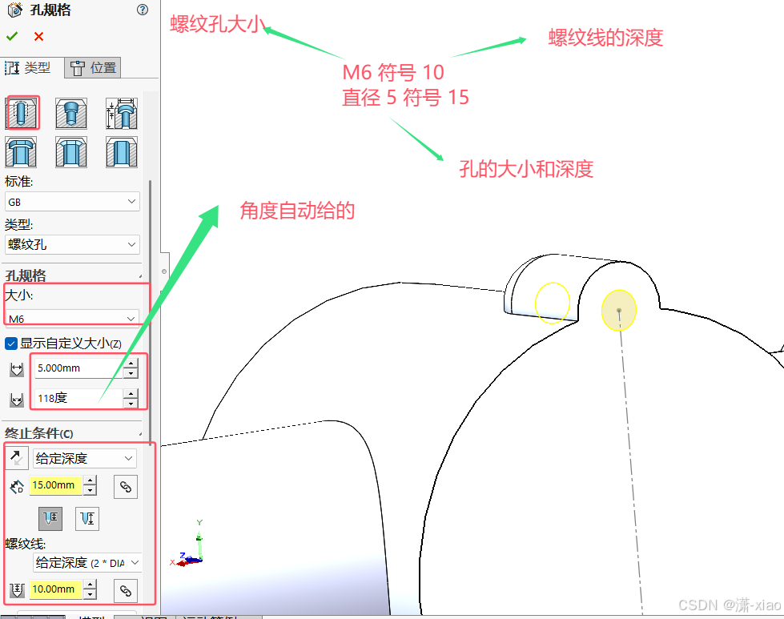This screenshot has height=619, width=784.
Task: Increase the 15.00mm depth value
Action: tap(90, 480)
